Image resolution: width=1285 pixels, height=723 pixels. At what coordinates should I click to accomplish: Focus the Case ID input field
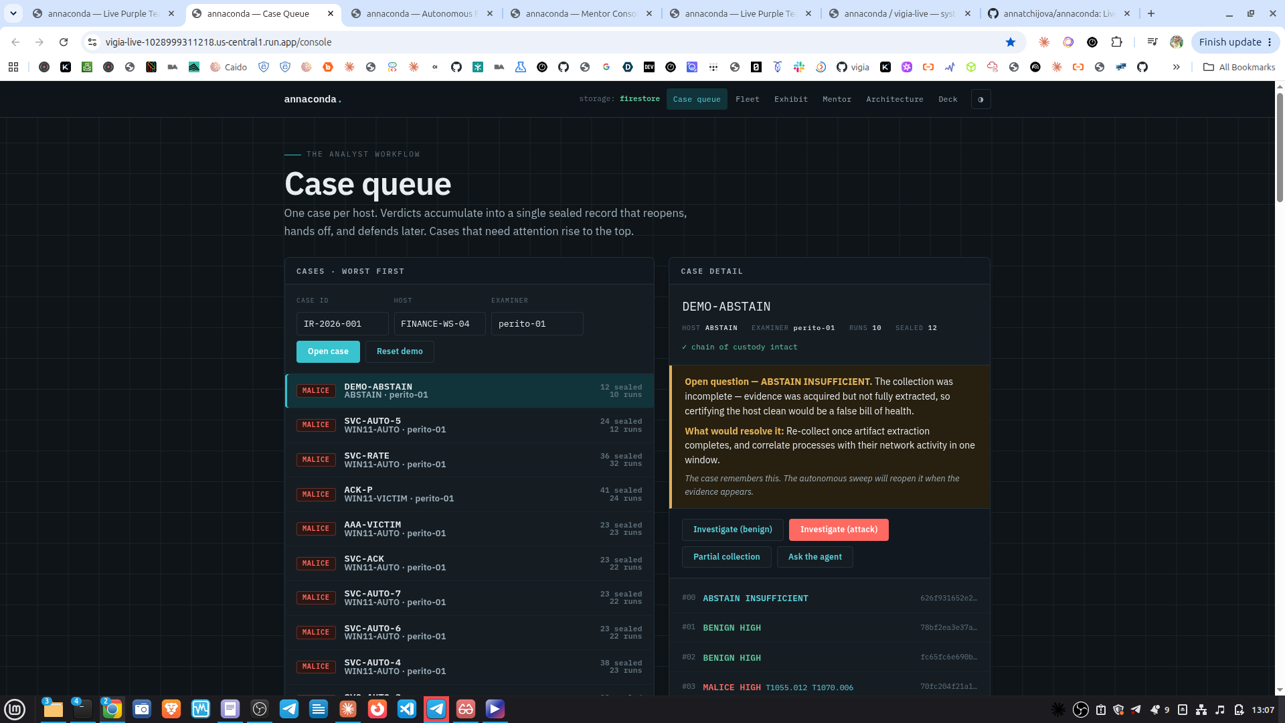342,324
